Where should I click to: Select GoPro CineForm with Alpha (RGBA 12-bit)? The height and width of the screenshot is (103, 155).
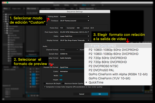click(x=118, y=74)
